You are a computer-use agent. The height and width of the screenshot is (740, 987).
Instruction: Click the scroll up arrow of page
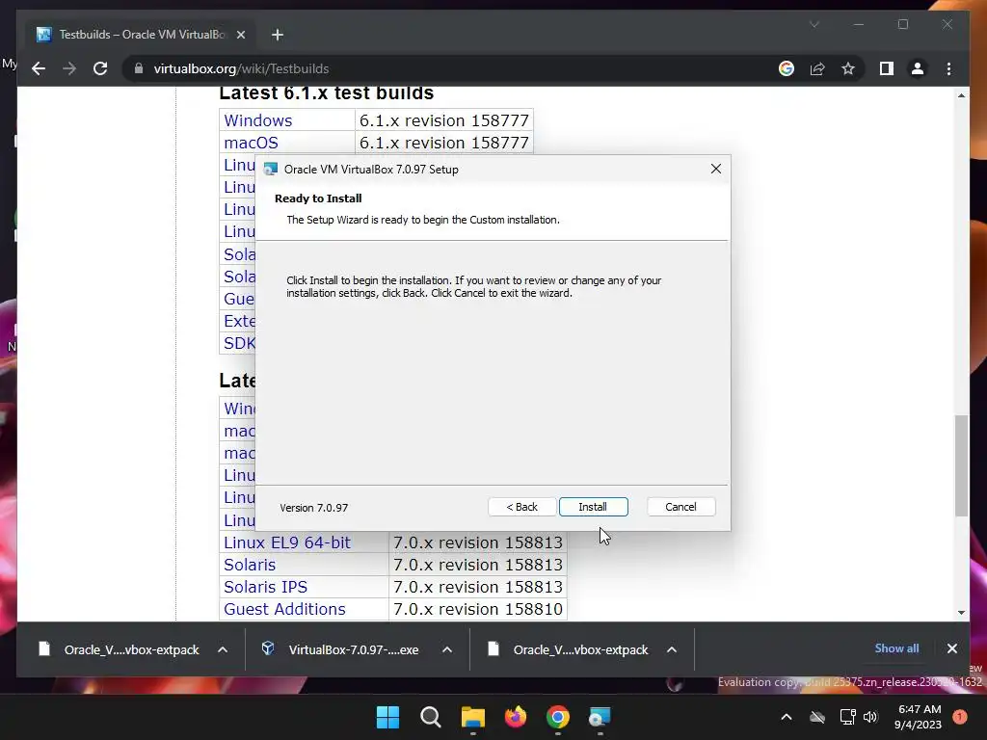click(961, 95)
